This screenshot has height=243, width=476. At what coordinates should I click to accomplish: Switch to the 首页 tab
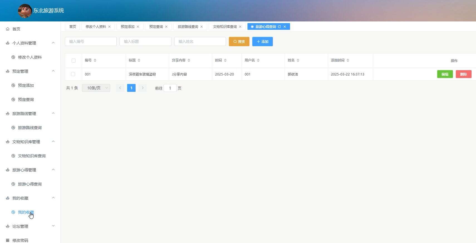[73, 27]
